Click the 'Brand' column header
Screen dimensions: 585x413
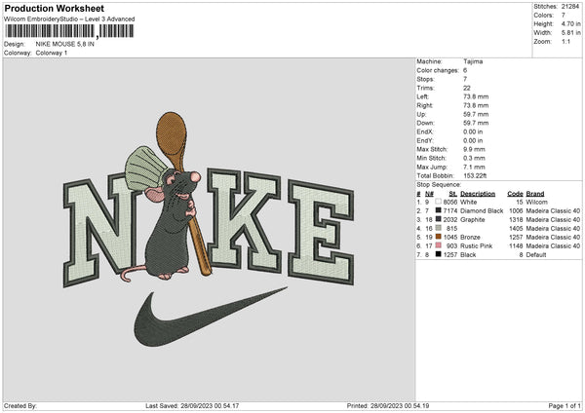click(535, 194)
